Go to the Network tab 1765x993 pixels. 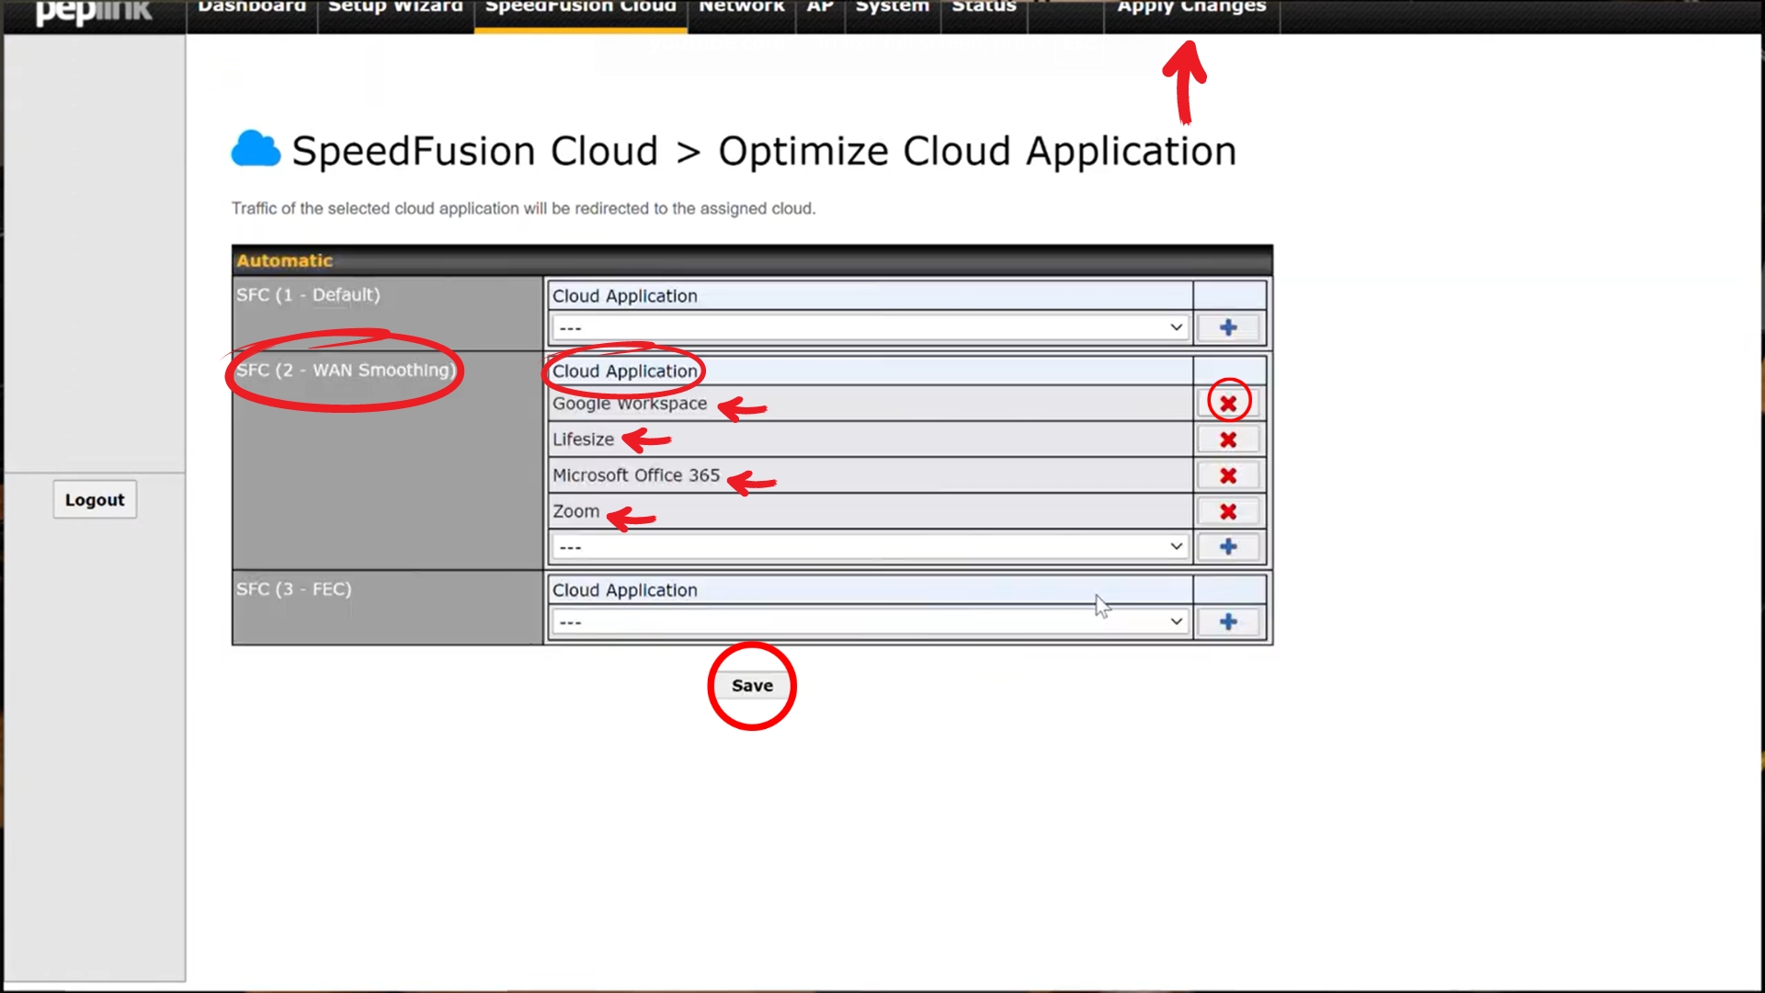point(741,9)
